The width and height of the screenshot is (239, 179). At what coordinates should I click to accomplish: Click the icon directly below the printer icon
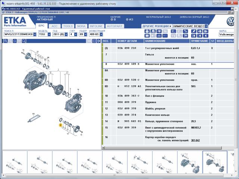click(147, 36)
